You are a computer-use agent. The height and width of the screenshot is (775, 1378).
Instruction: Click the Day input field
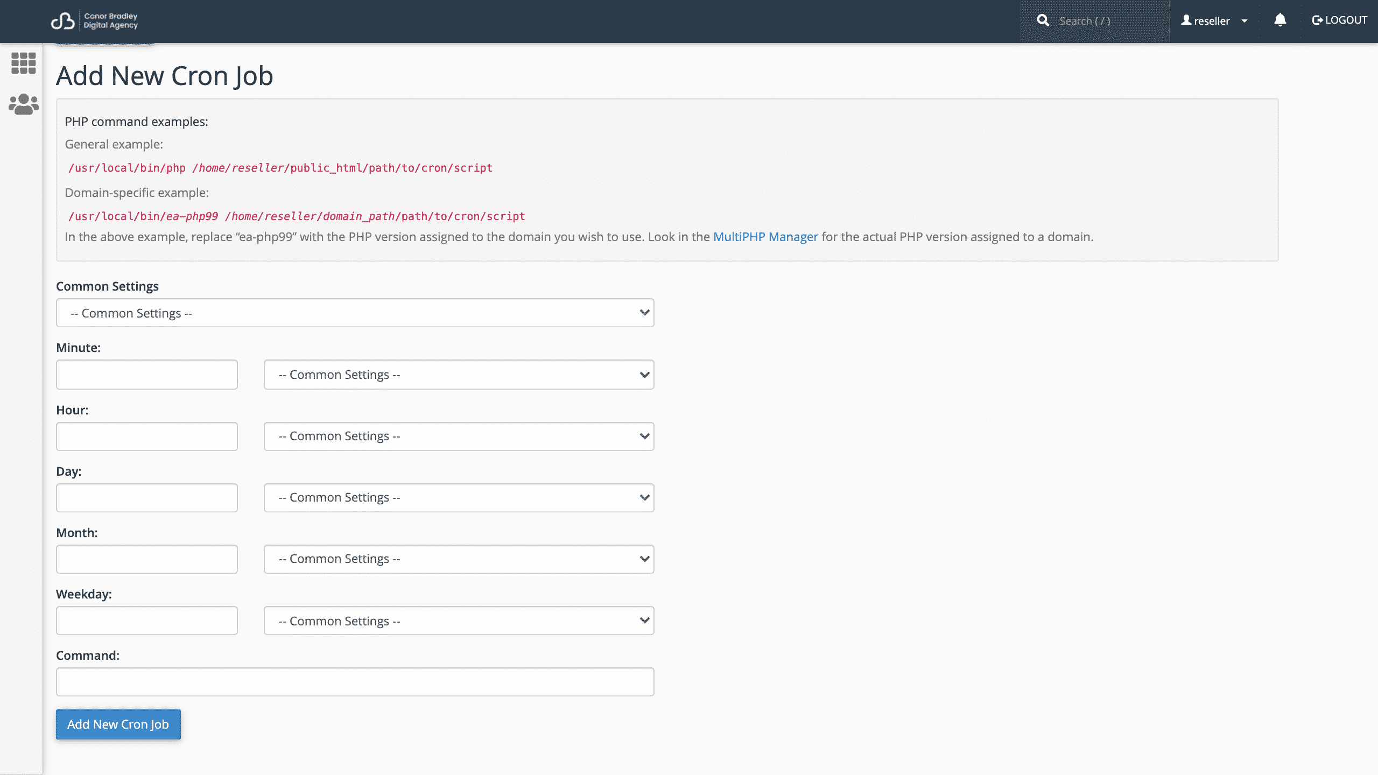147,497
